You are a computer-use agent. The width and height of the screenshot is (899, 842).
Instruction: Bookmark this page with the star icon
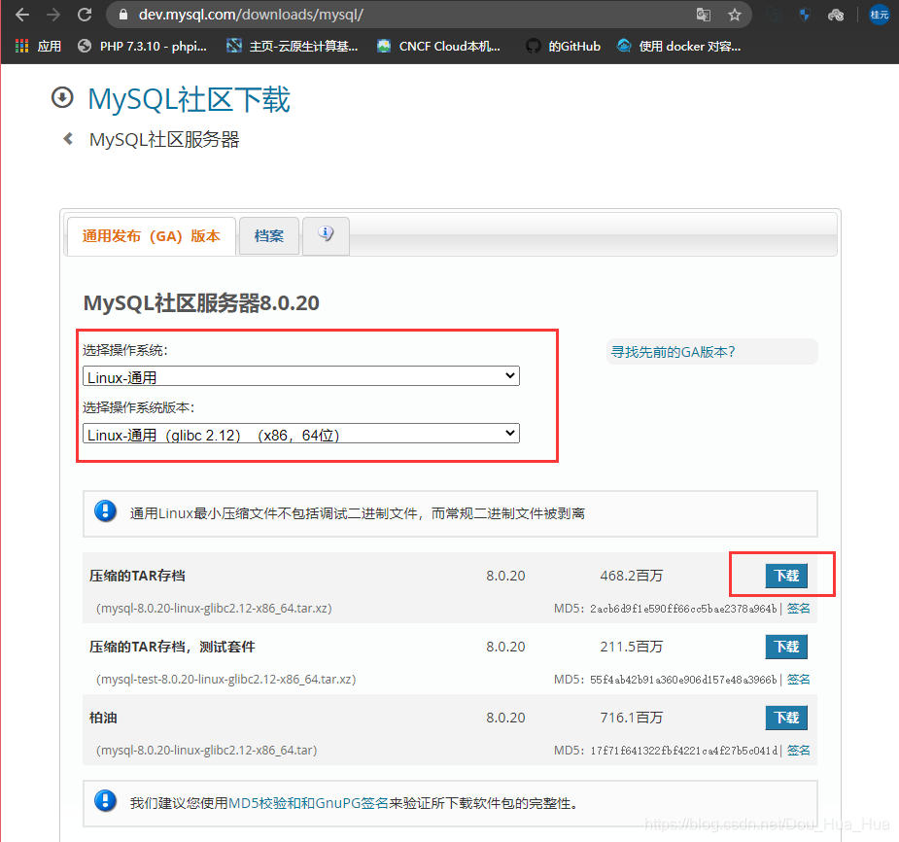(735, 15)
